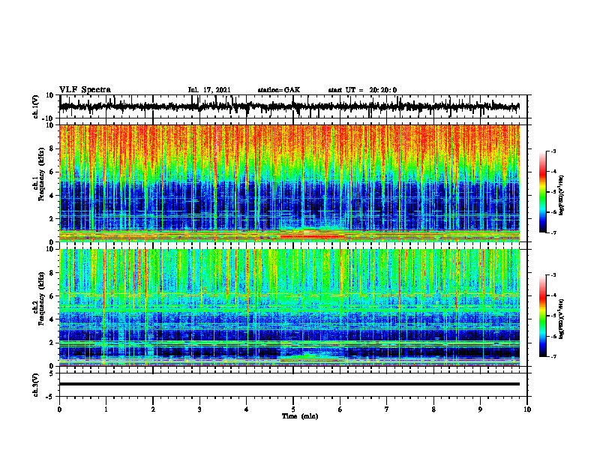Image resolution: width=594 pixels, height=459 pixels.
Task: Click the "2" tick on the time axis
Action: 153,409
